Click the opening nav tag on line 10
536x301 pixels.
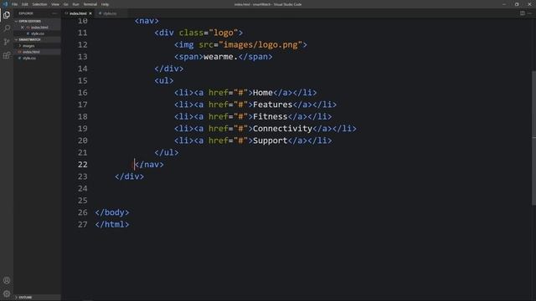point(147,21)
